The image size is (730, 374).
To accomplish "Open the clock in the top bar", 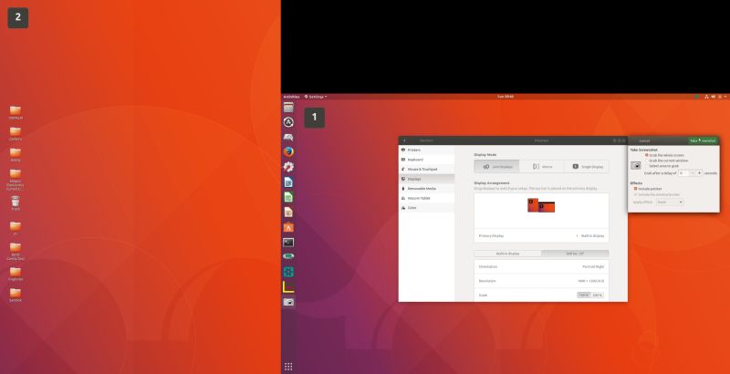I will [506, 97].
